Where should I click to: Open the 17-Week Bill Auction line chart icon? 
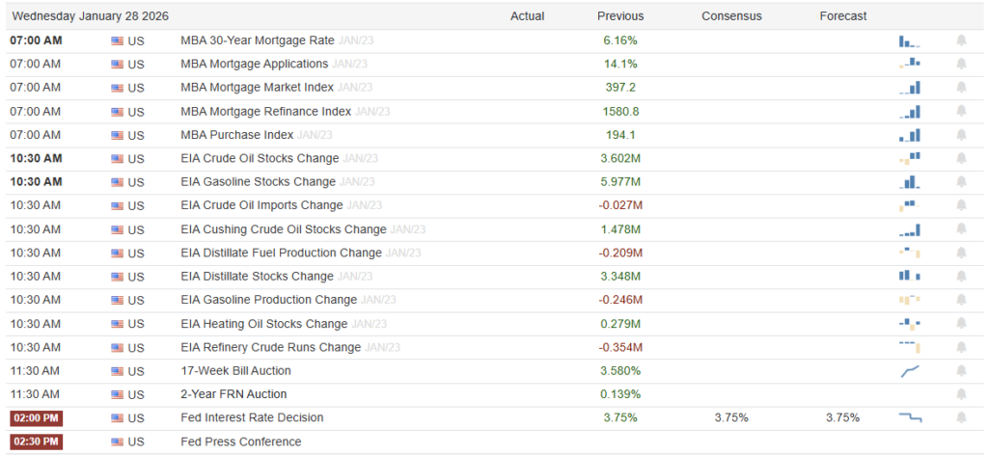(910, 370)
